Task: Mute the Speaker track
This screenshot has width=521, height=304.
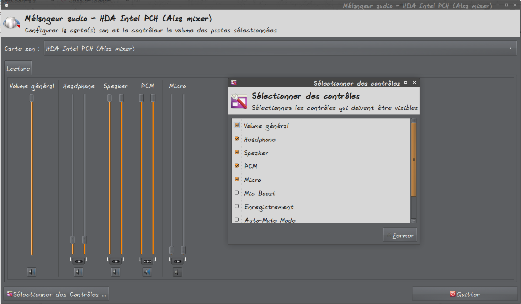Action: (x=116, y=272)
